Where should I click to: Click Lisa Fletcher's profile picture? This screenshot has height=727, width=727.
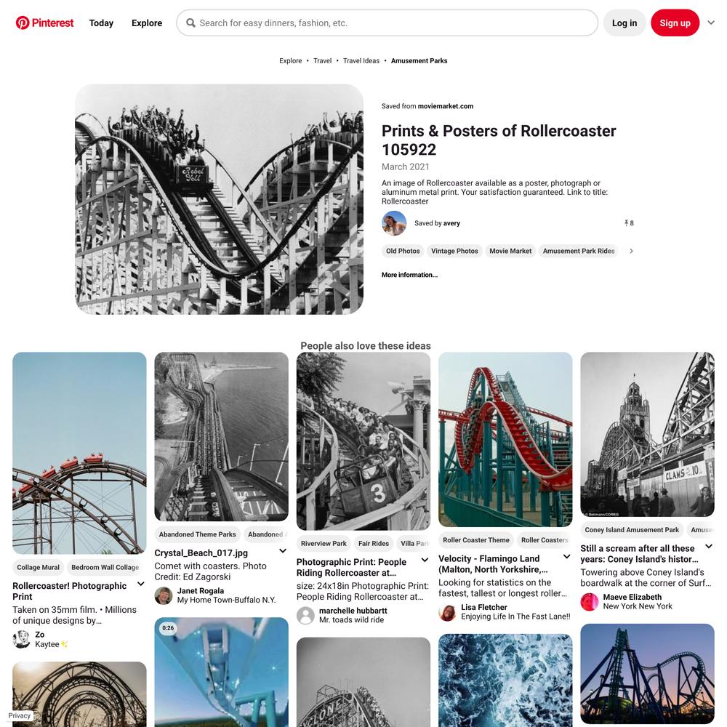point(447,612)
